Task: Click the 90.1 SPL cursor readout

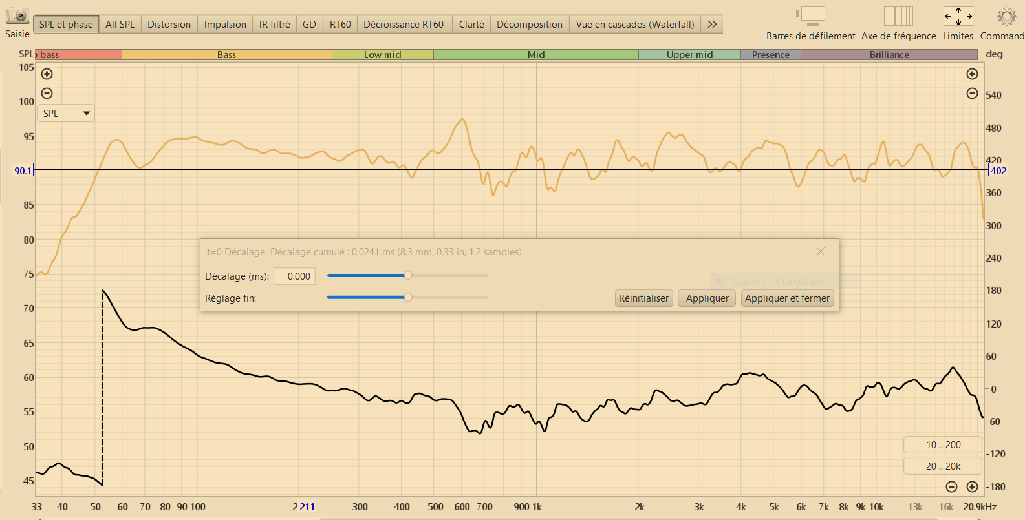Action: (23, 171)
